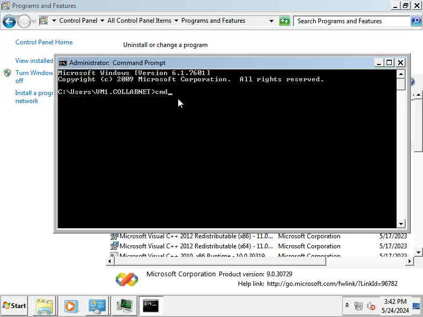Click Command Prompt scrollbar up arrow
Viewport: 423px width, 317px height.
(401, 74)
